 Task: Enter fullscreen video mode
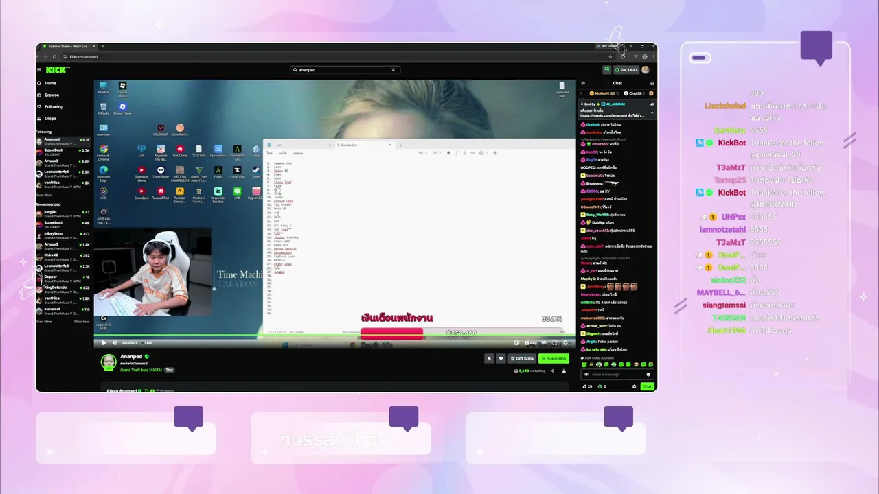[555, 342]
